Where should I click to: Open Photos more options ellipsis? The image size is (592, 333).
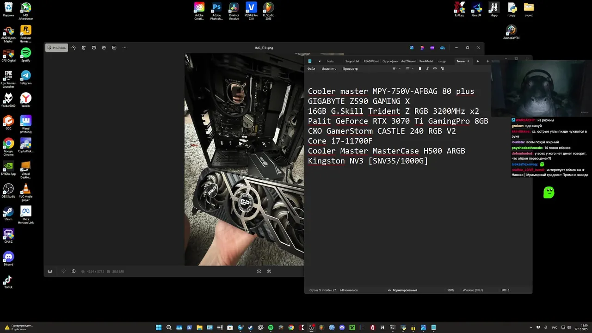coord(124,48)
